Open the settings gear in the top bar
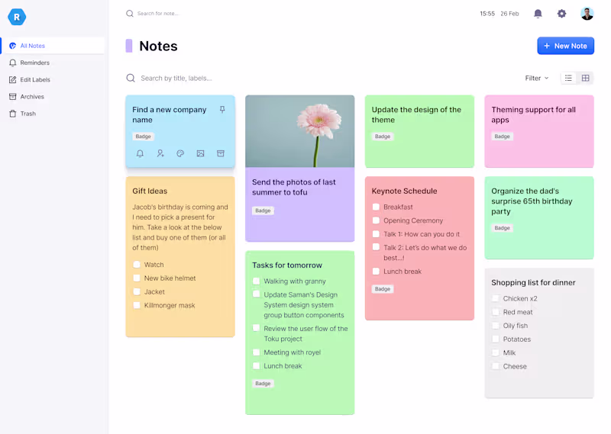The width and height of the screenshot is (611, 434). tap(562, 14)
